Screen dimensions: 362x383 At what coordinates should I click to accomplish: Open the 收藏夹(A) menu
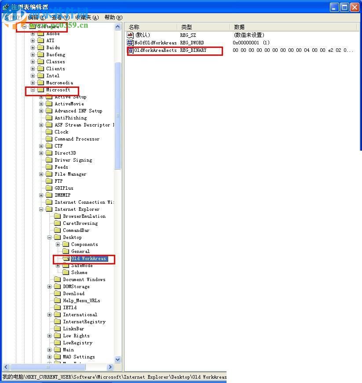click(87, 18)
